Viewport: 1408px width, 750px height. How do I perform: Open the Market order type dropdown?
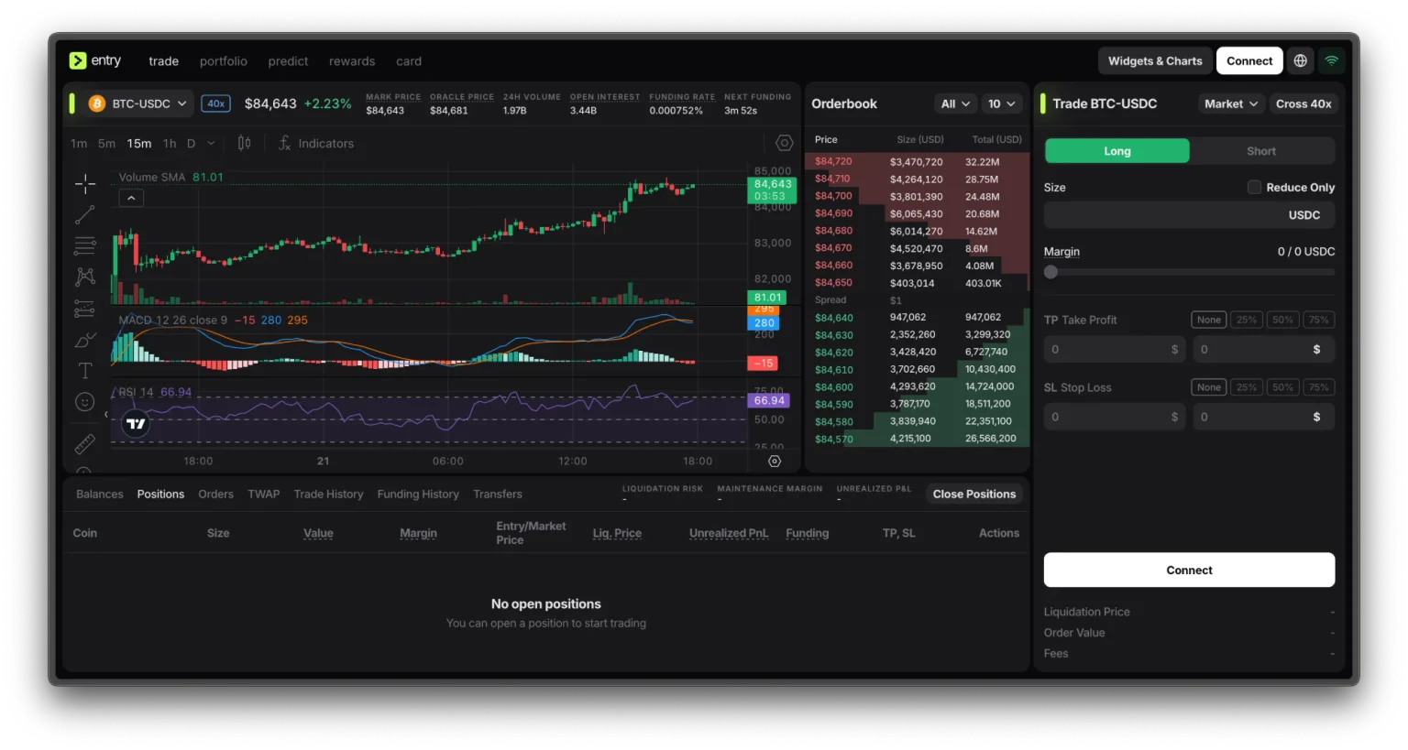tap(1231, 103)
